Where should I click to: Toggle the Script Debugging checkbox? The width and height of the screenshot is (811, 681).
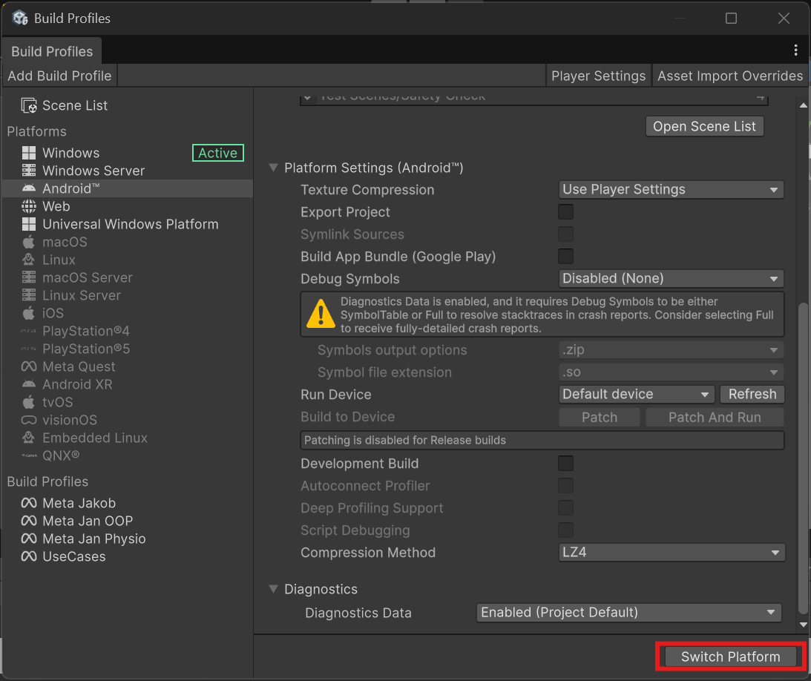coord(566,530)
